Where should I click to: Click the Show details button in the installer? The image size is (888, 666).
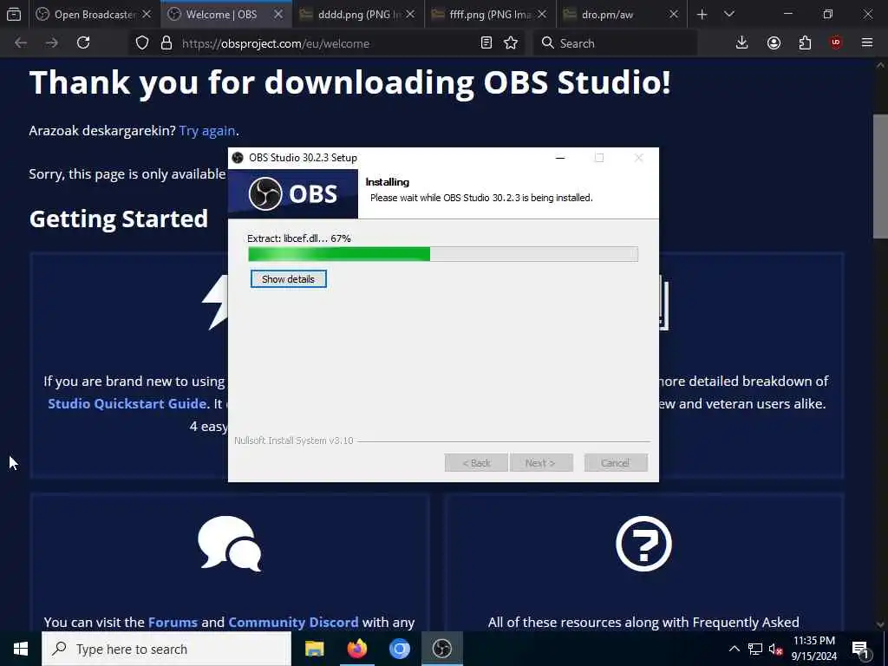288,278
